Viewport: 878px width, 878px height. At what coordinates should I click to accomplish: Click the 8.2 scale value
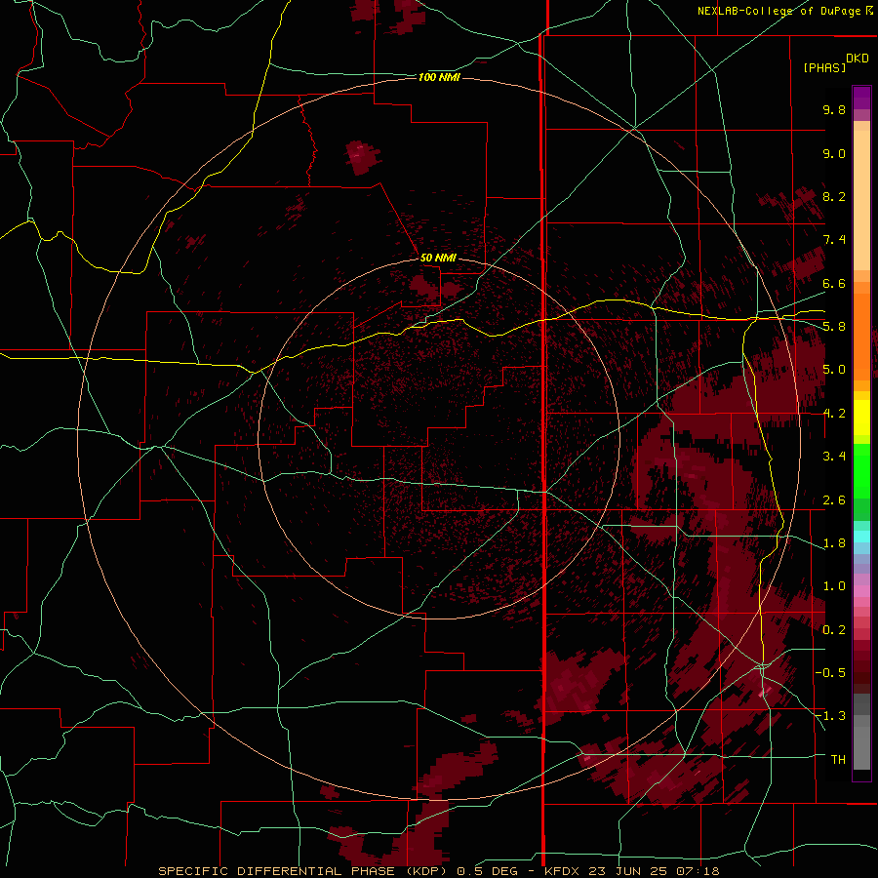point(834,196)
